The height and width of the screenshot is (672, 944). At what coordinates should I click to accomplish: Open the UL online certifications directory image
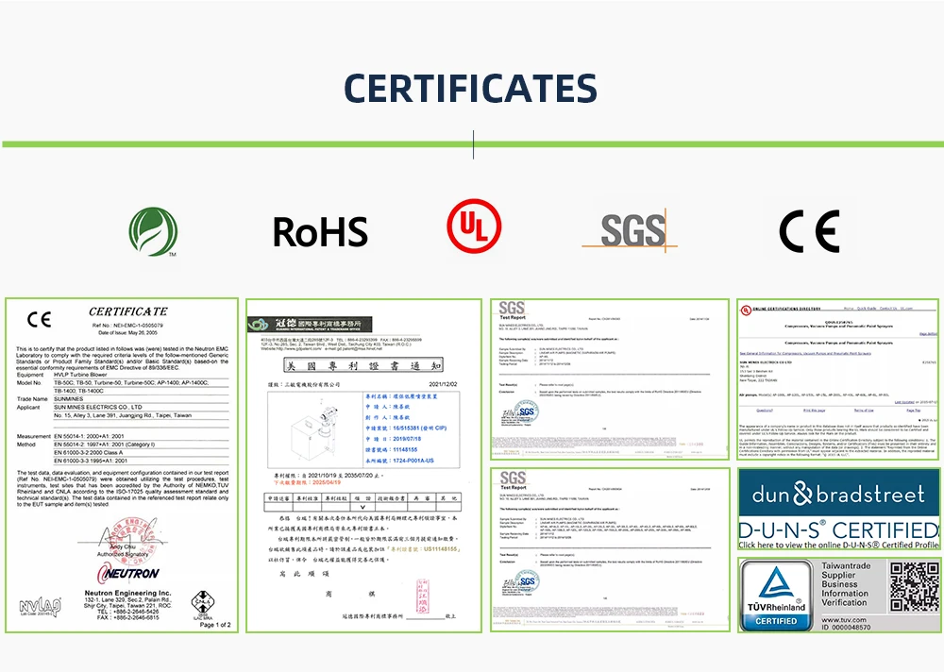click(x=838, y=379)
